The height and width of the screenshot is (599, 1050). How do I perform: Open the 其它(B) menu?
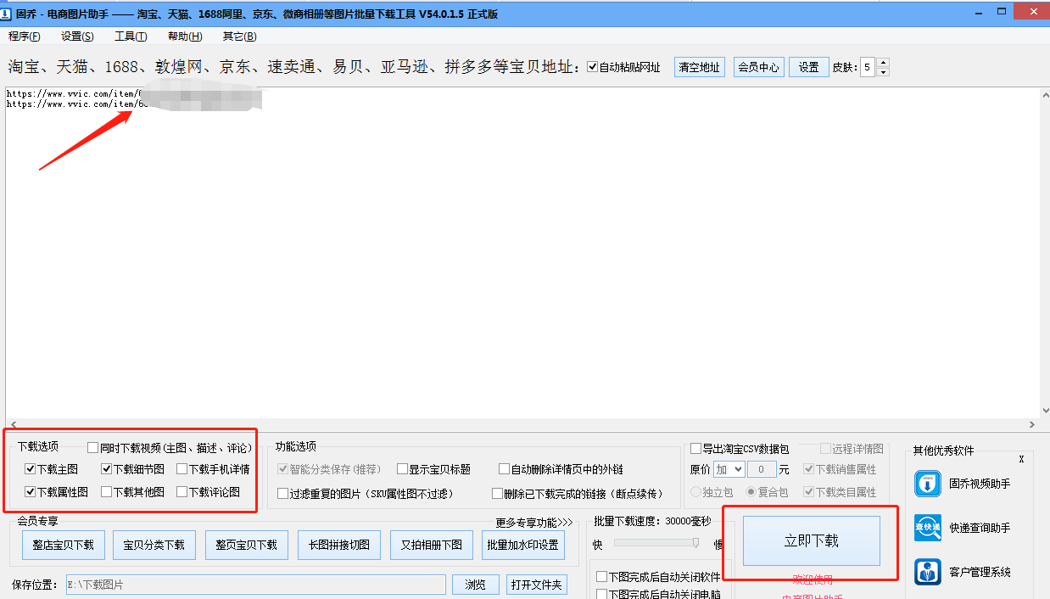coord(239,36)
